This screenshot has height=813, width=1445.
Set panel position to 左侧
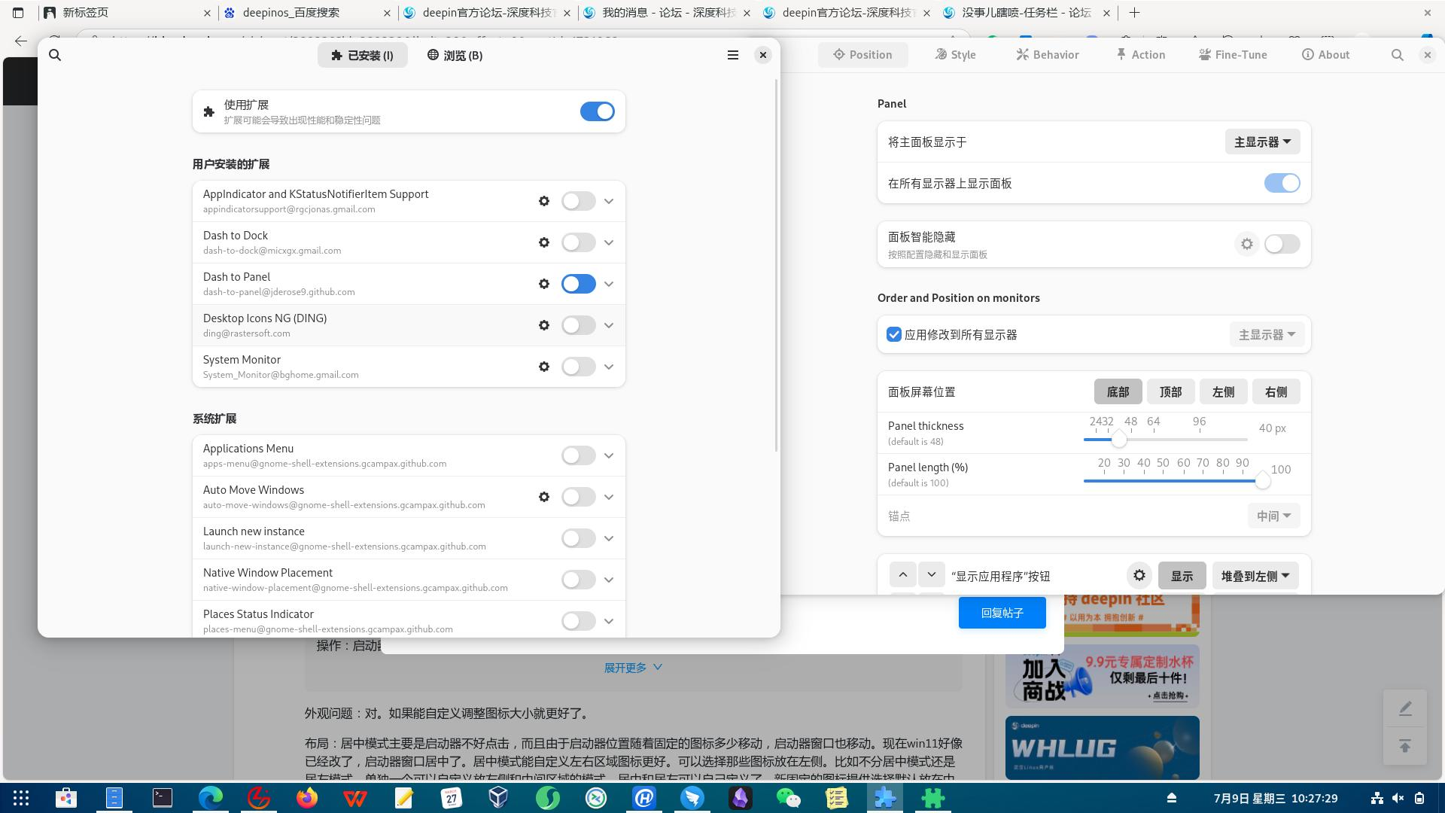click(x=1223, y=392)
